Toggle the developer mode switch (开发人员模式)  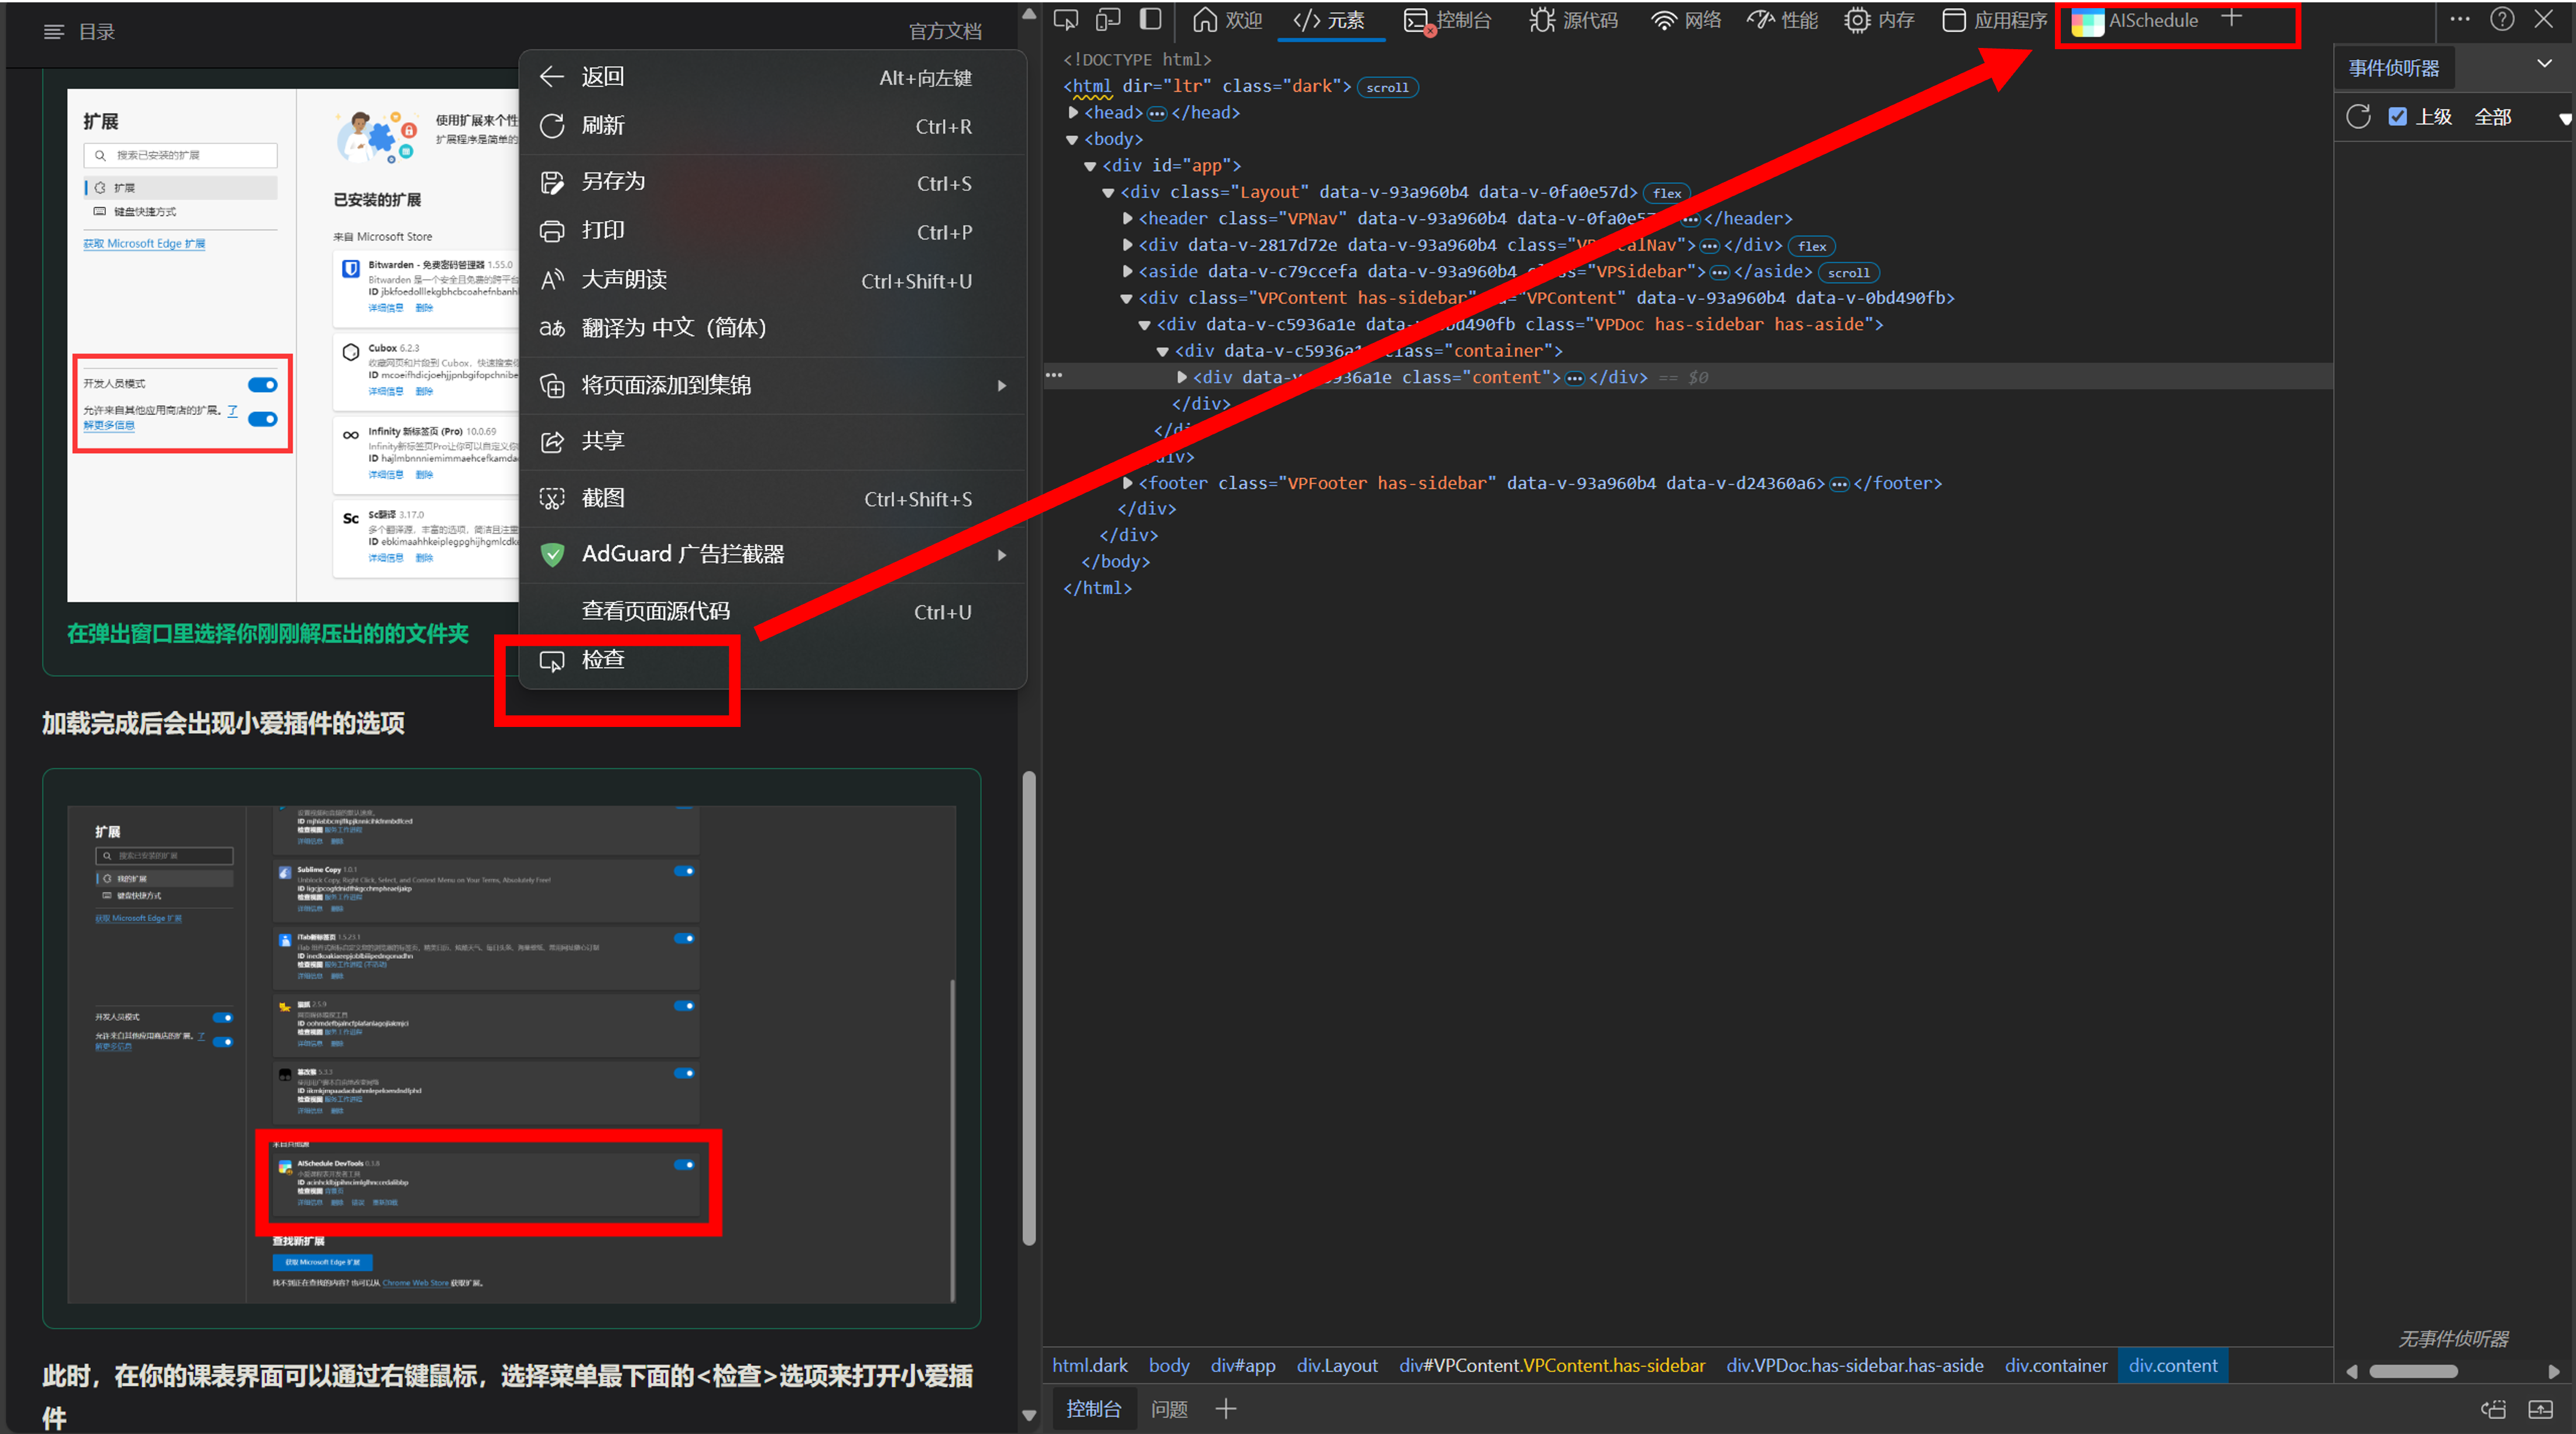[263, 385]
